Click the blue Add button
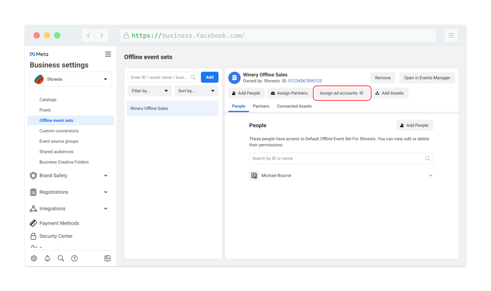This screenshot has height=291, width=491. click(x=210, y=77)
